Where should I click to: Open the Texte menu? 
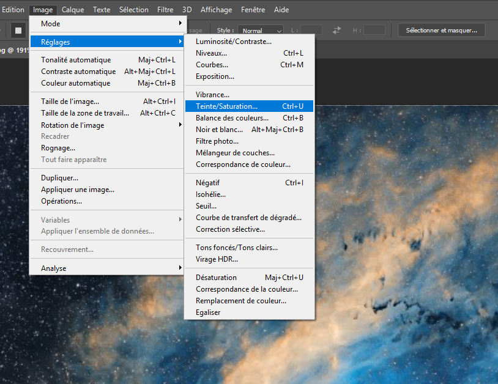point(102,10)
